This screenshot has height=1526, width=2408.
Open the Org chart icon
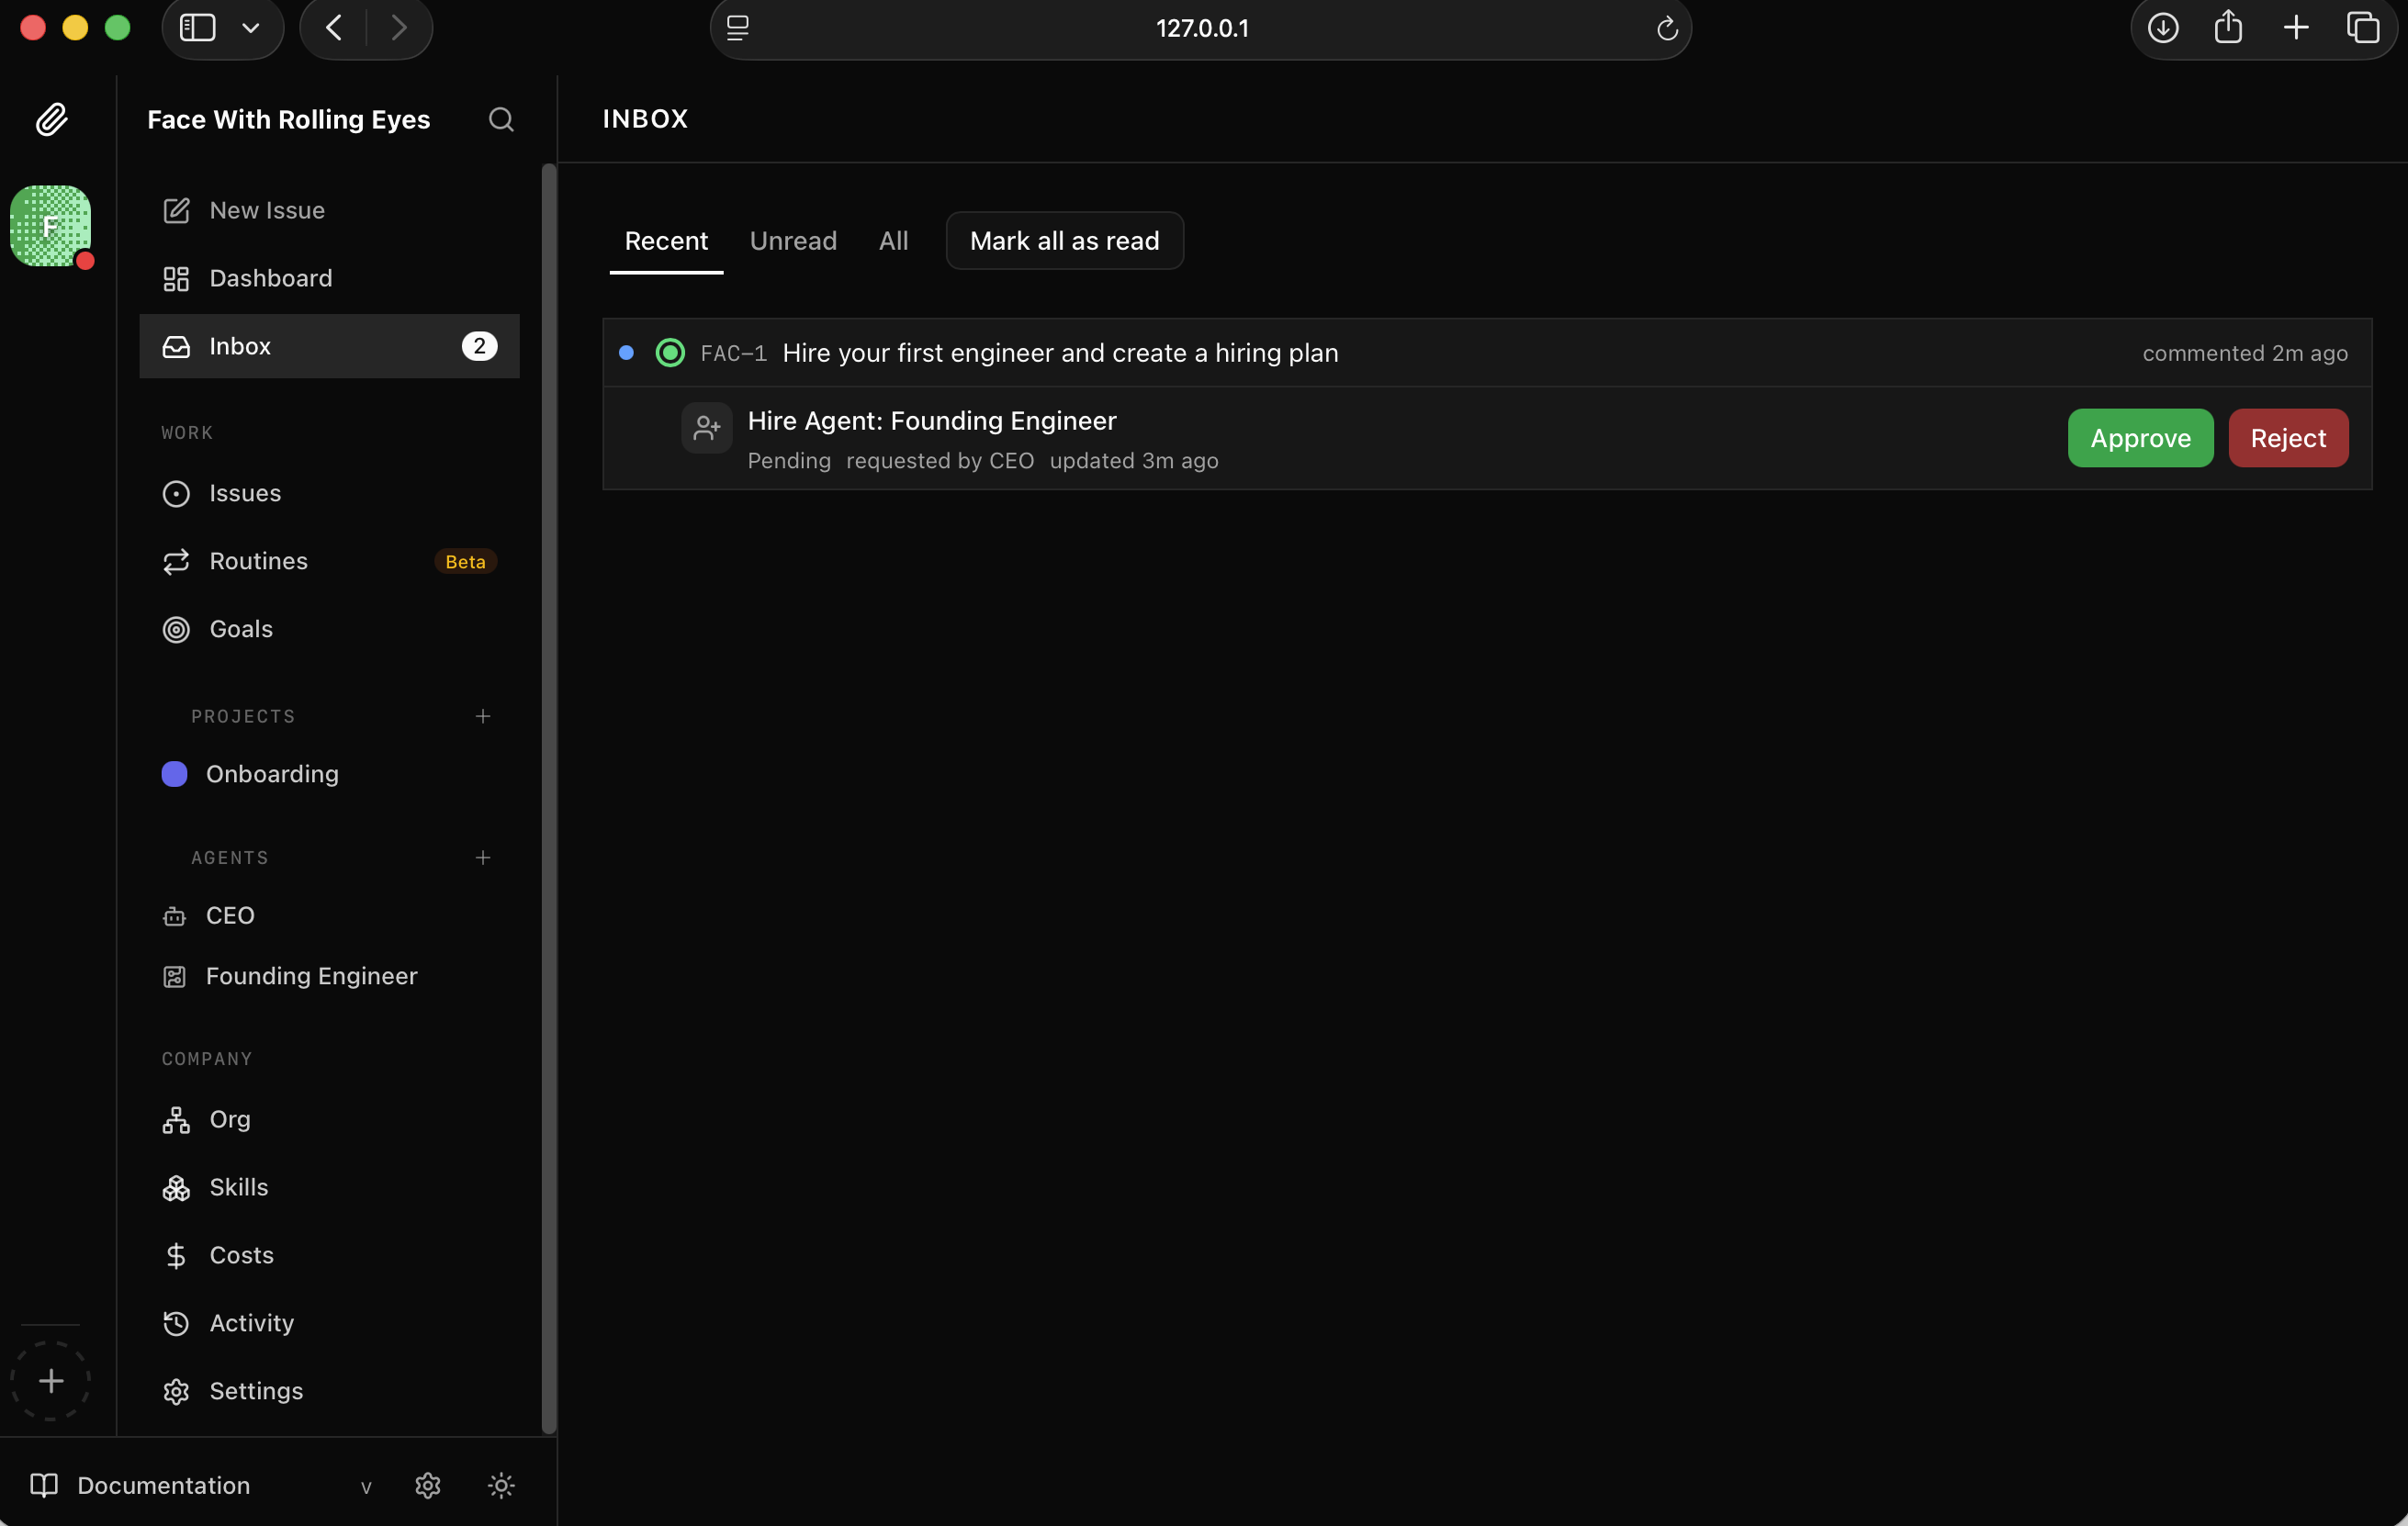[176, 1120]
